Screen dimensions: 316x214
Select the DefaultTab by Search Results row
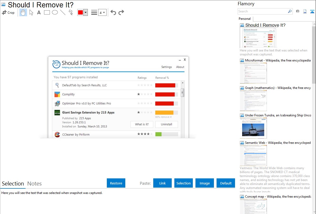pos(116,85)
